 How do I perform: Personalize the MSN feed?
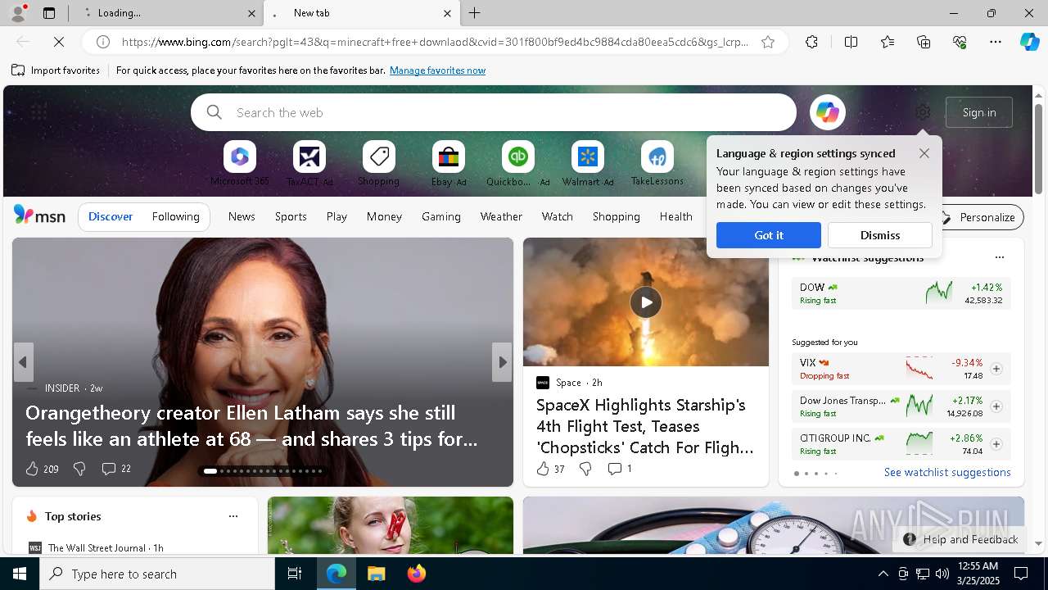click(978, 217)
